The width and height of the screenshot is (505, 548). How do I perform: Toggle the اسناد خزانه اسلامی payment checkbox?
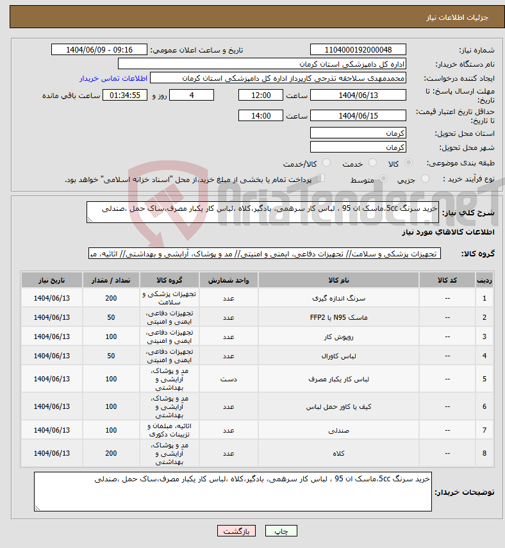coord(320,179)
